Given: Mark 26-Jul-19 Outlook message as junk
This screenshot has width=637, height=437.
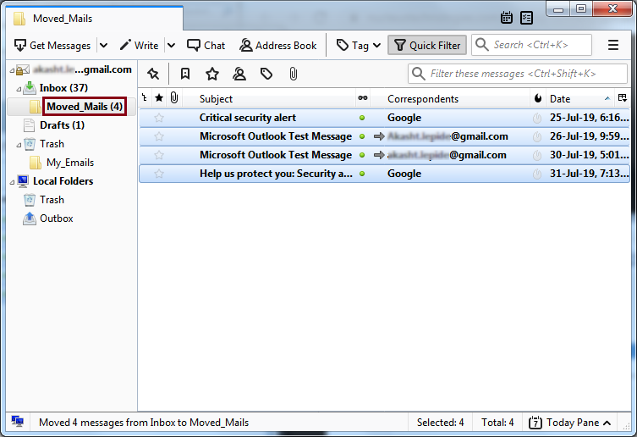Looking at the screenshot, I should tap(537, 136).
